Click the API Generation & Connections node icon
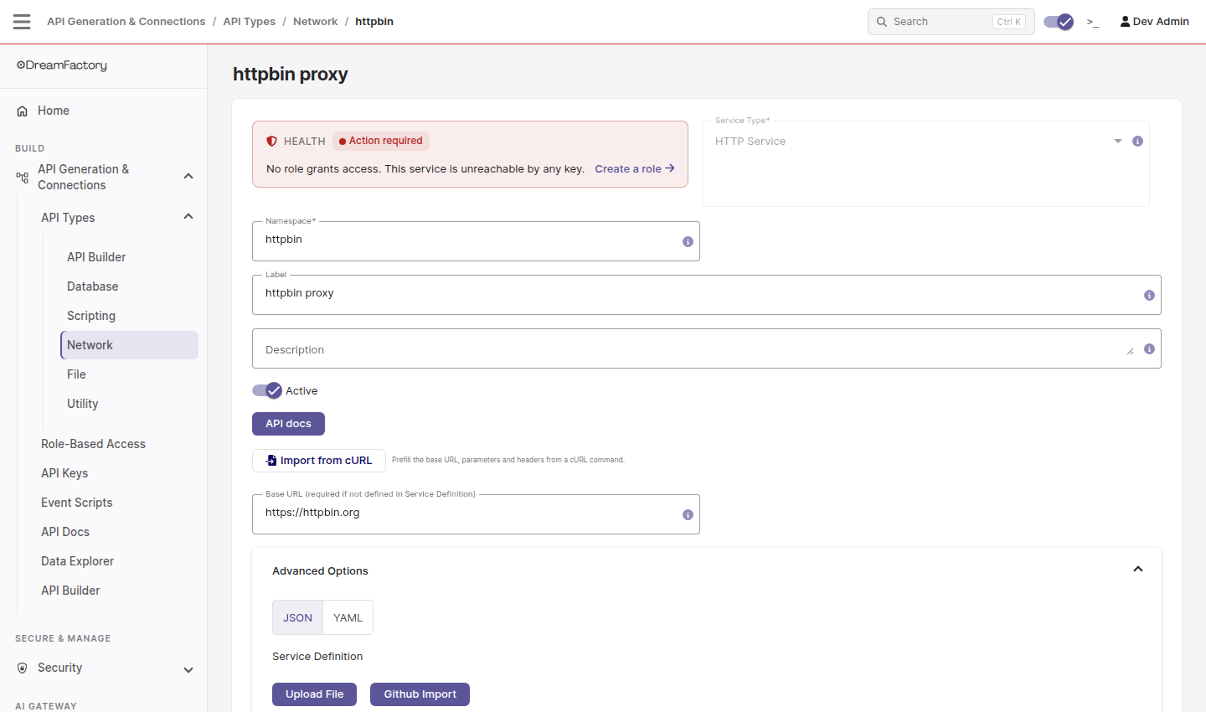The height and width of the screenshot is (712, 1206). [23, 177]
